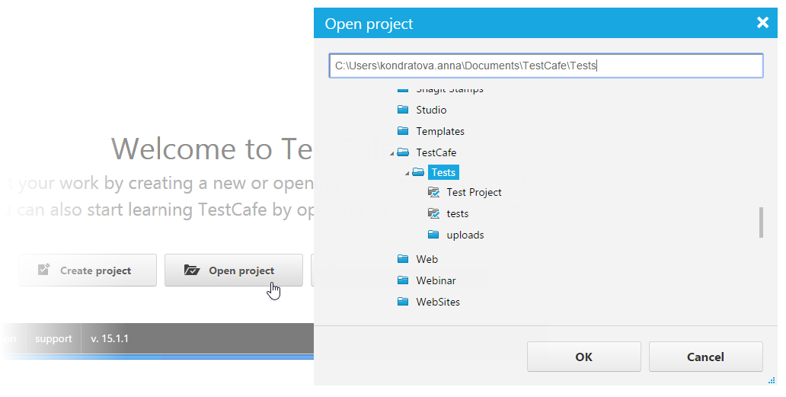Click the folder icon next to WebSites
The width and height of the screenshot is (786, 397).
tap(403, 302)
